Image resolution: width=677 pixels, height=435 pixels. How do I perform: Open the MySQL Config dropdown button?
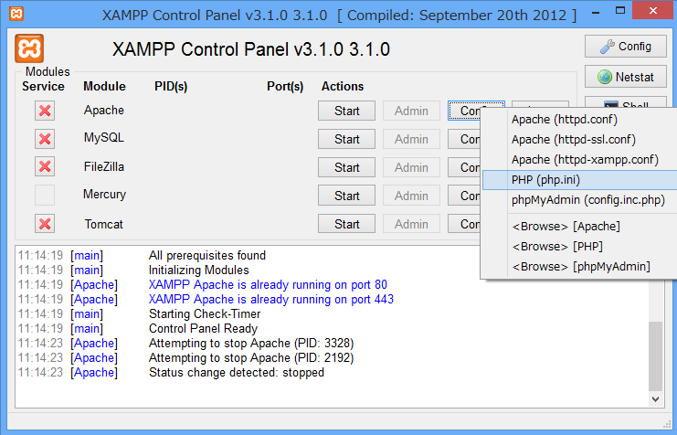(x=464, y=139)
